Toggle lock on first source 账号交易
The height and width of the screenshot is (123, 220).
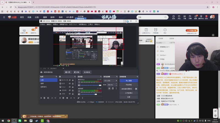[x=73, y=80]
